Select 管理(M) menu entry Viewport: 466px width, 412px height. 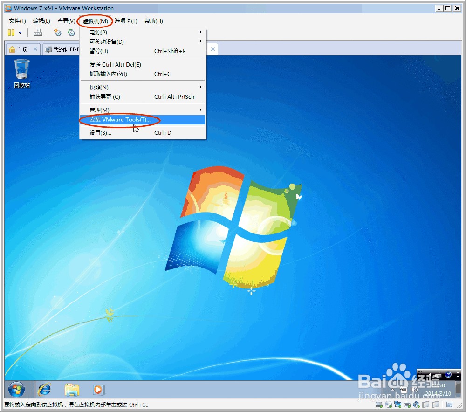point(143,110)
